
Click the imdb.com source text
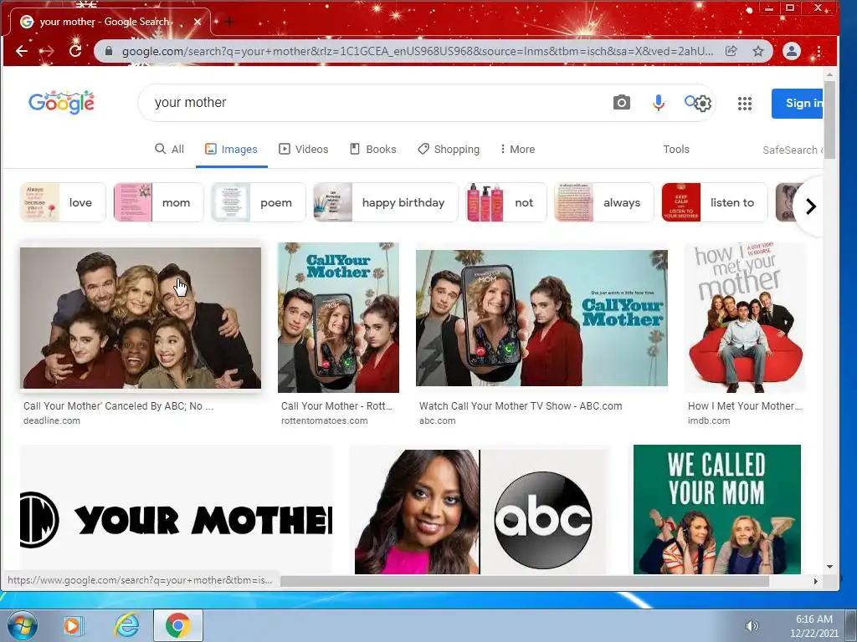point(709,421)
